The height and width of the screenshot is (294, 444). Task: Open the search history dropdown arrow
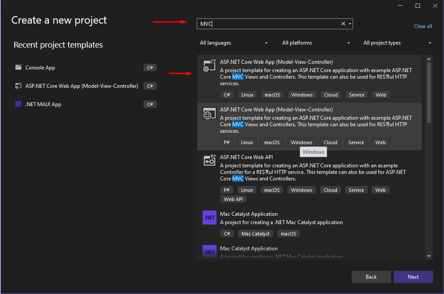point(350,24)
